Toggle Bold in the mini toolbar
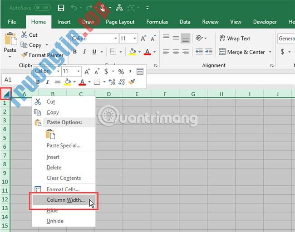 38,82
